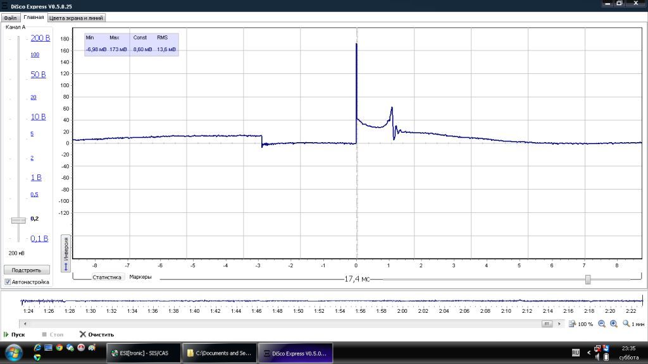
Task: Launch Google Chrome from quick launch
Action: 59,348
